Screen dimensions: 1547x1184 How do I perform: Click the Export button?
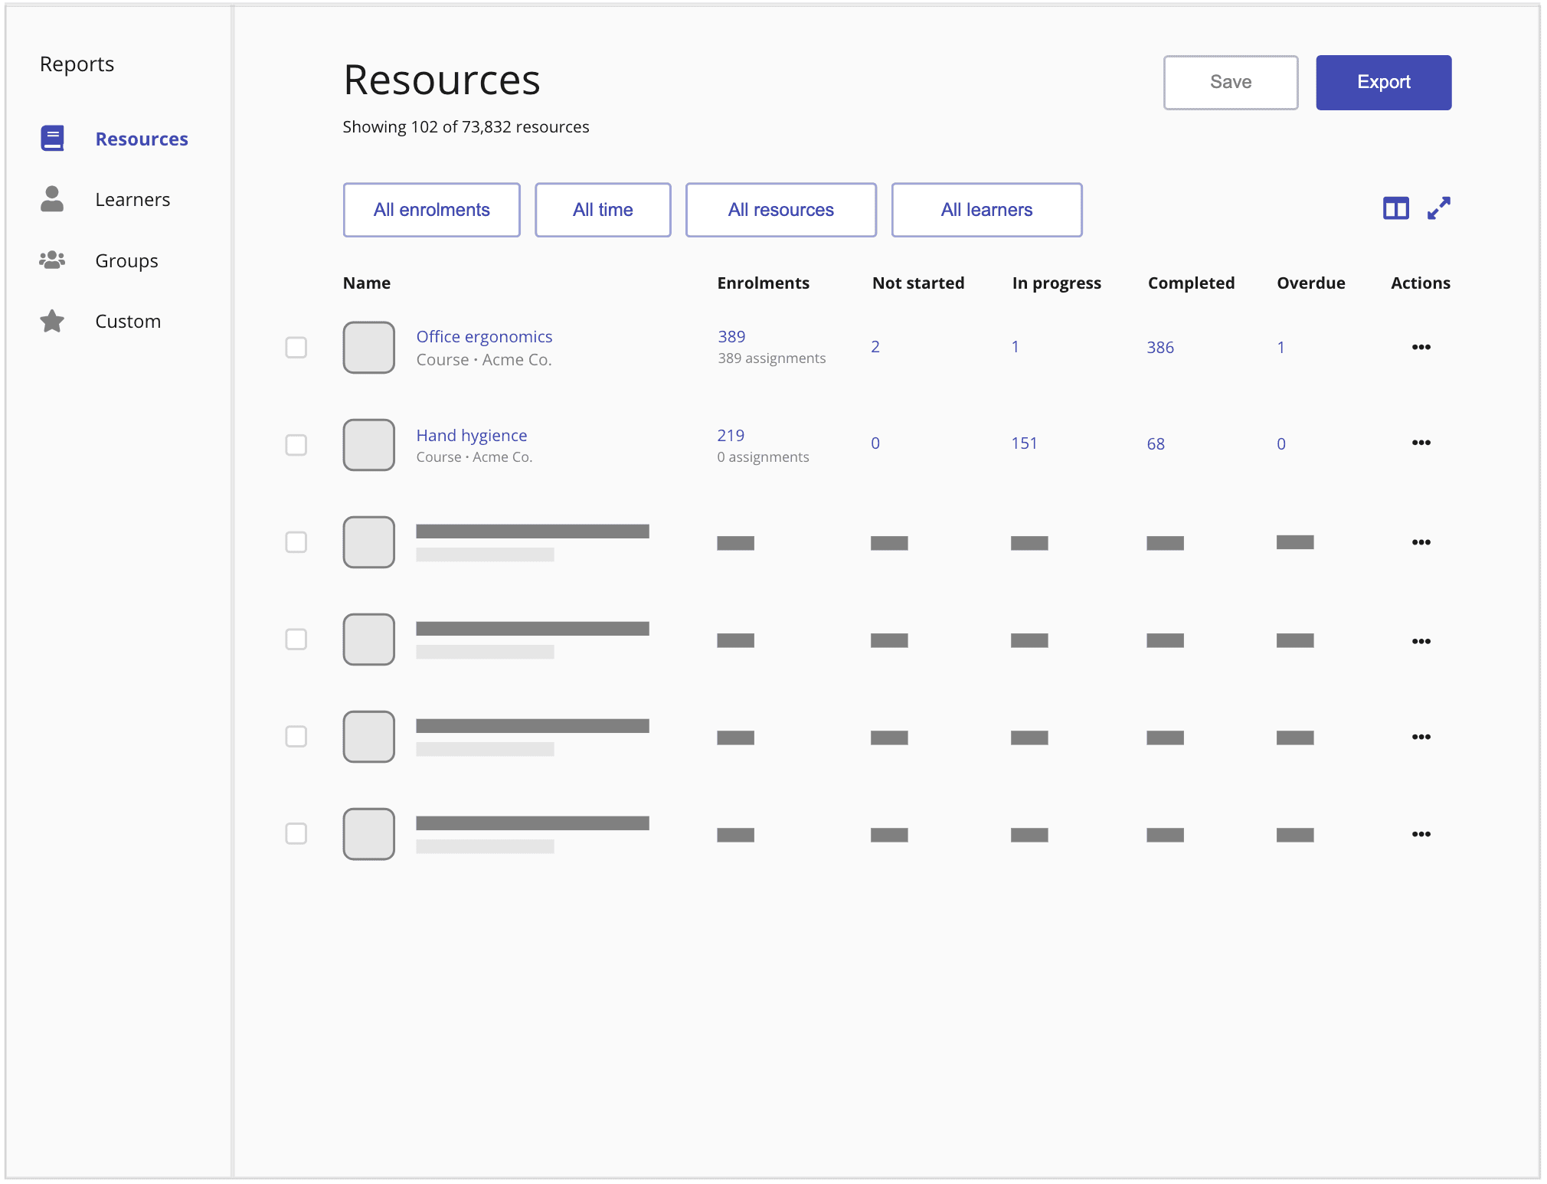pos(1383,82)
